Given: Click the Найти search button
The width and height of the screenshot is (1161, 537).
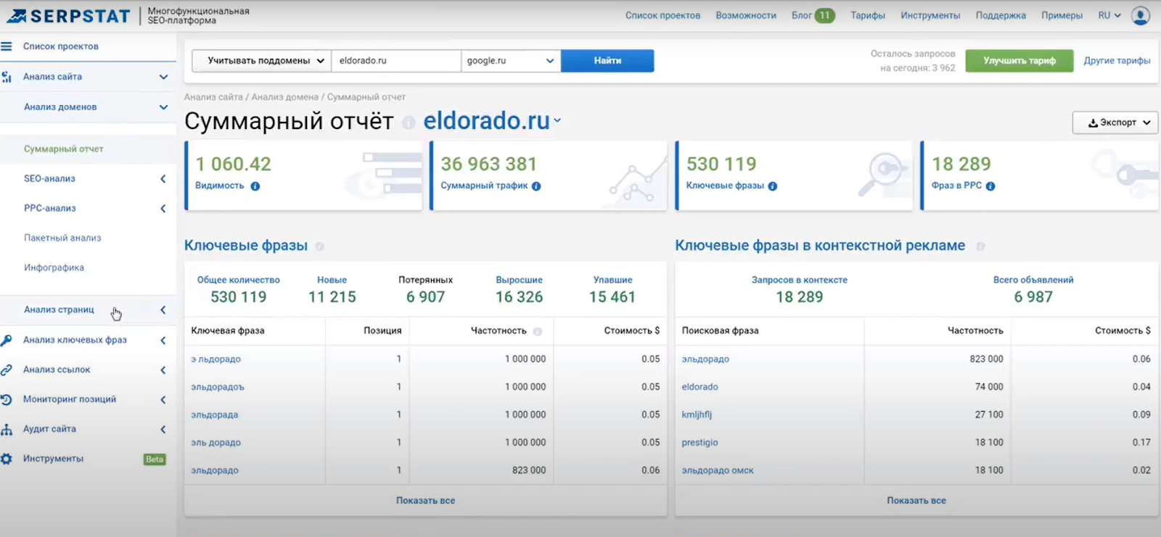Looking at the screenshot, I should 607,61.
